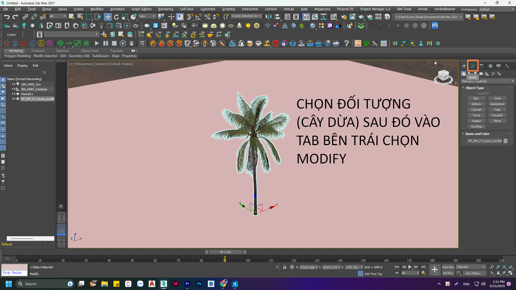Click the toolbar Play triangle icon

(97, 43)
